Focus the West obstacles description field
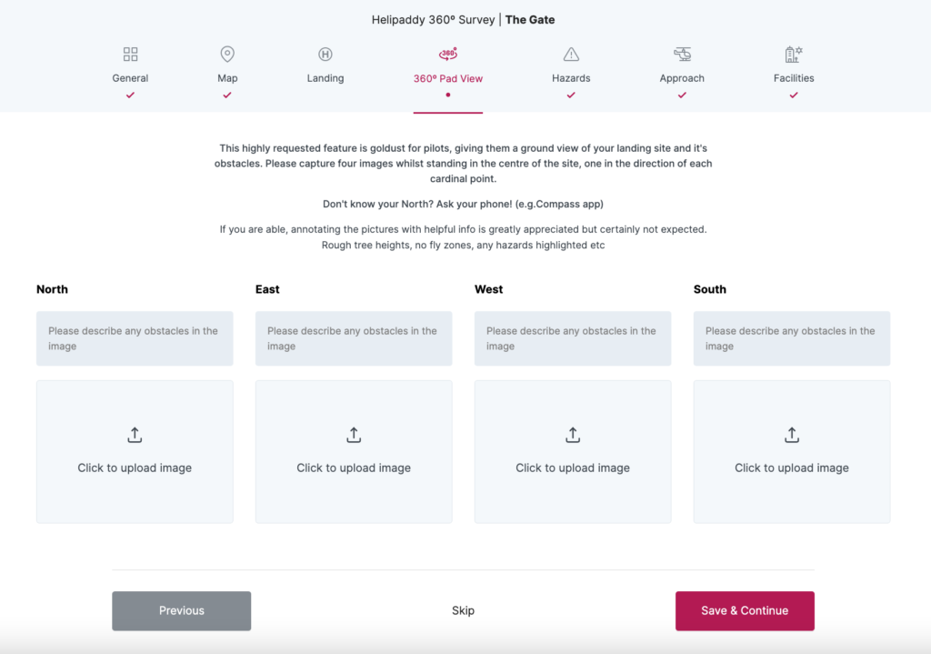The height and width of the screenshot is (654, 931). 573,338
